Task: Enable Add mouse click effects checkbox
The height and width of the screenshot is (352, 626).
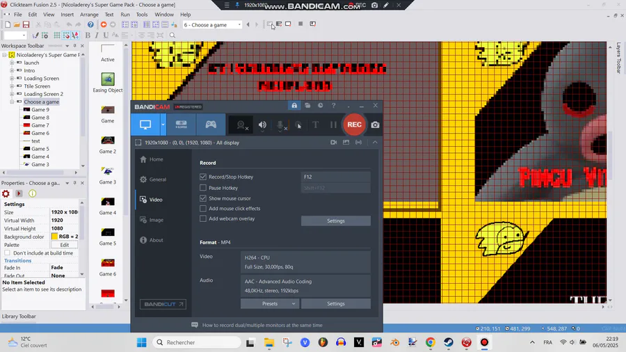Action: [x=203, y=208]
